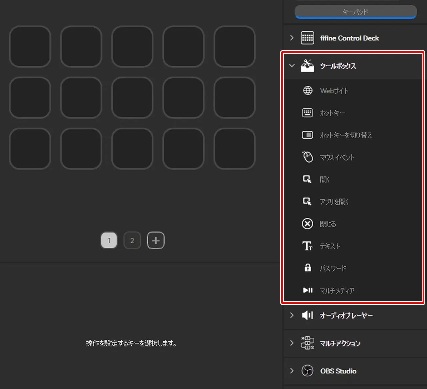Add a new page with plus button
This screenshot has height=389, width=427.
tap(156, 240)
